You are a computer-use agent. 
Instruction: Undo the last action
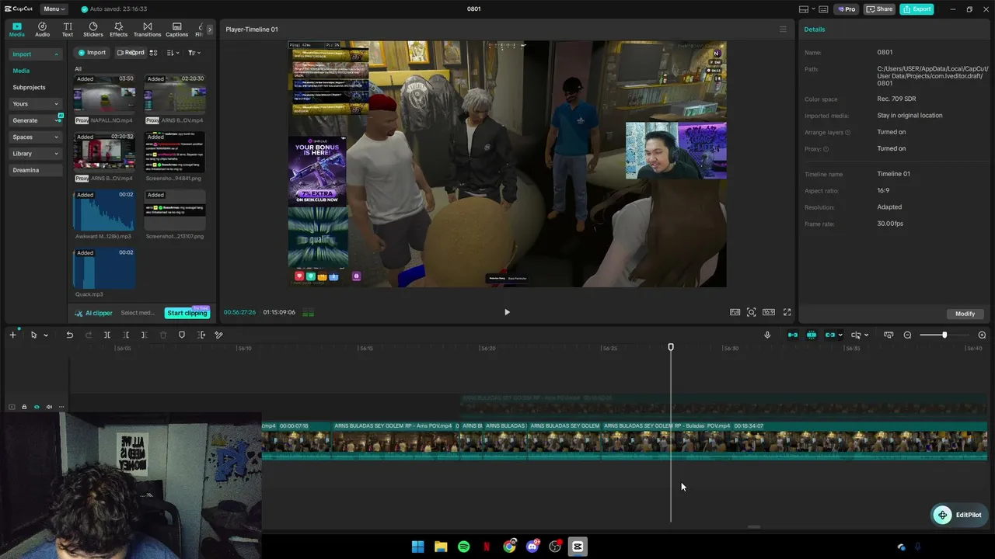pyautogui.click(x=69, y=335)
